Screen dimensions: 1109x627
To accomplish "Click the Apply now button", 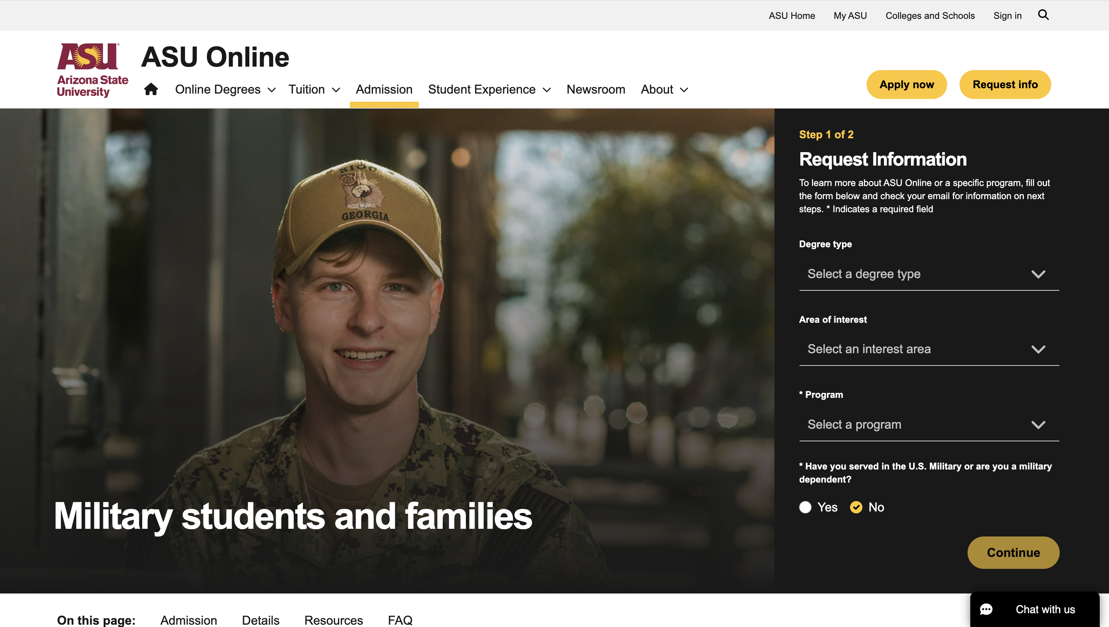I will point(906,84).
